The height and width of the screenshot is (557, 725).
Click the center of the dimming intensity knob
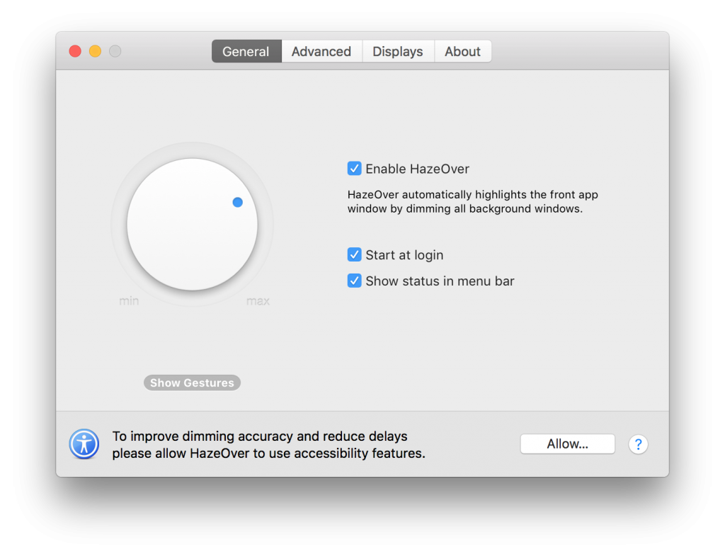[192, 225]
